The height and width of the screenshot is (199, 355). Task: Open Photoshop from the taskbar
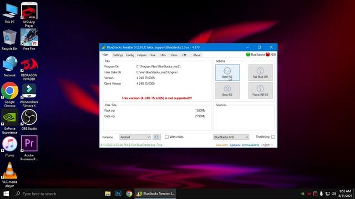[118, 193]
